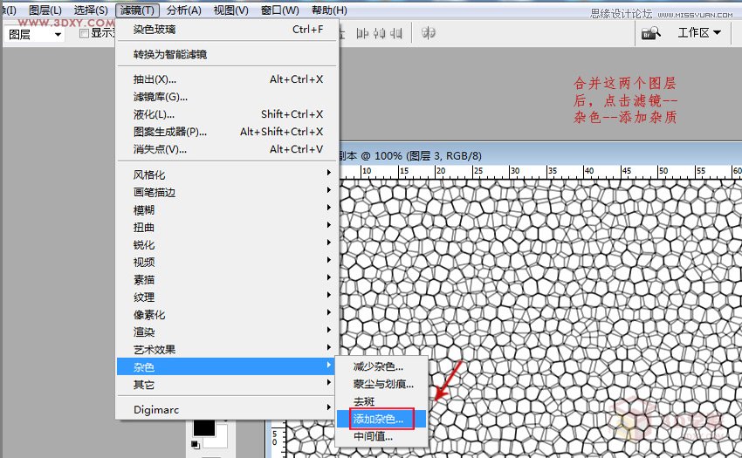Click the distribute horizontal centers icon
The height and width of the screenshot is (458, 742).
tap(380, 33)
